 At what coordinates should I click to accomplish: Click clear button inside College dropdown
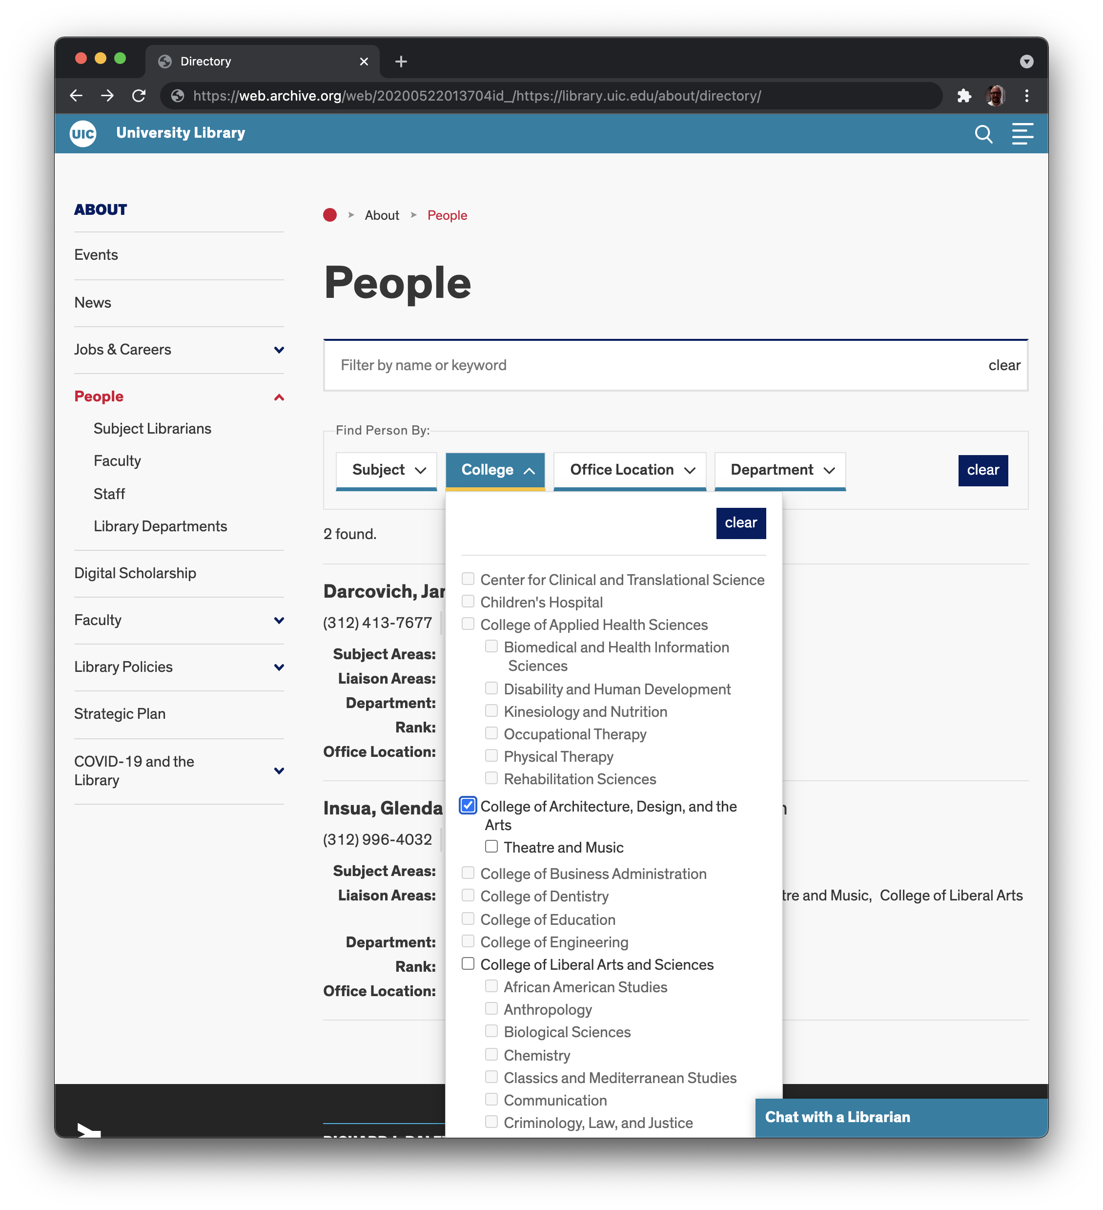tap(740, 523)
